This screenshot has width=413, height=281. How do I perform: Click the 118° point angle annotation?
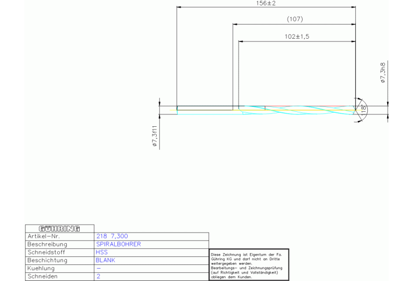pos(363,110)
